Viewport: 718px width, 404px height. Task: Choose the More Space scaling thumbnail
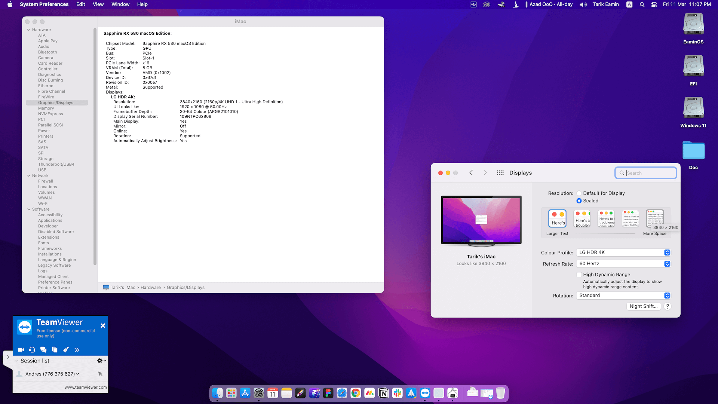point(655,218)
